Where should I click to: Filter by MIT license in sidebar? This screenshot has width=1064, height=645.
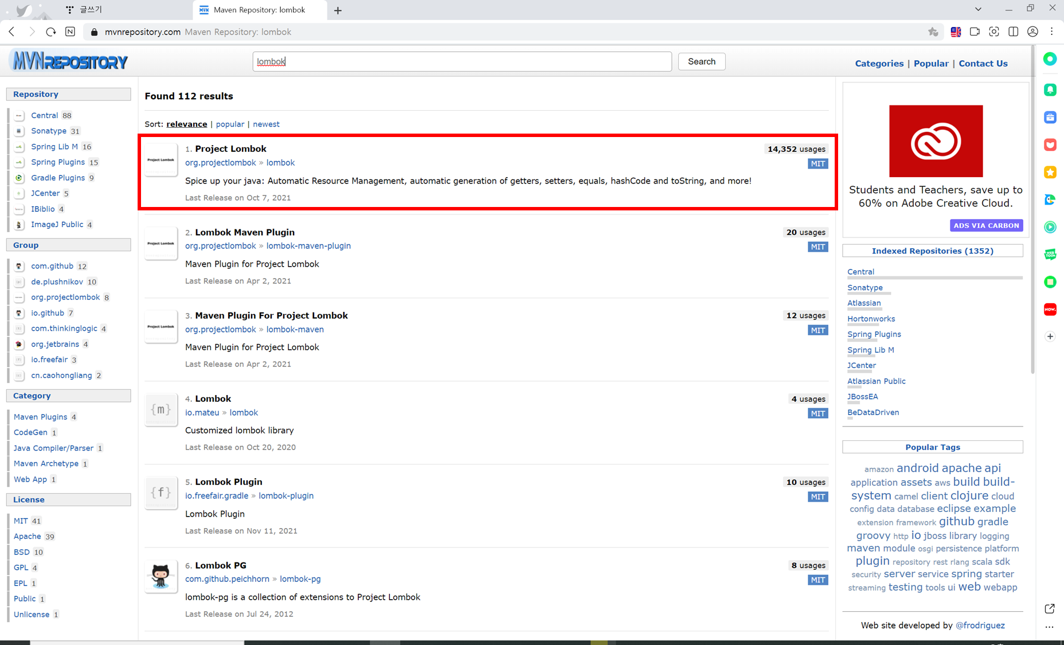click(x=21, y=521)
